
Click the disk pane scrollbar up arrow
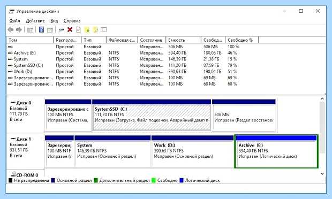point(322,98)
